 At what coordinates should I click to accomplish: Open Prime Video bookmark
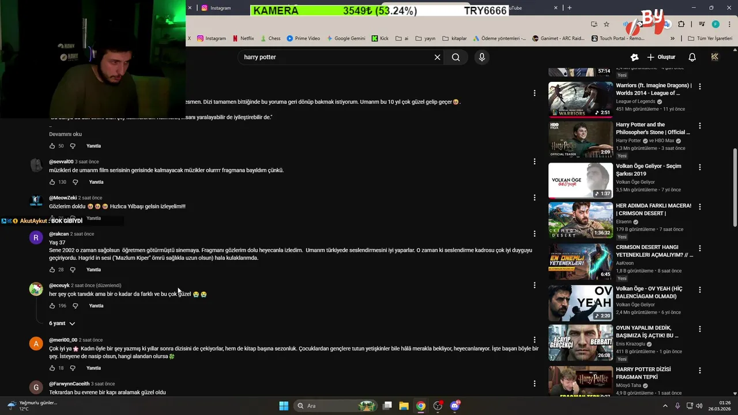tap(303, 39)
